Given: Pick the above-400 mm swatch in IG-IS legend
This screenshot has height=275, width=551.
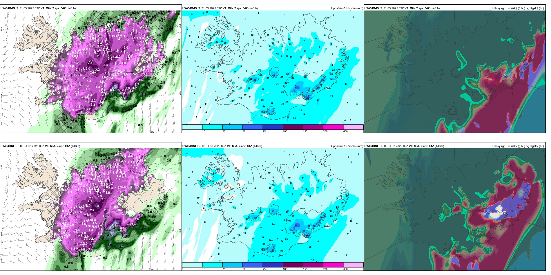Looking at the screenshot, I should click(354, 127).
